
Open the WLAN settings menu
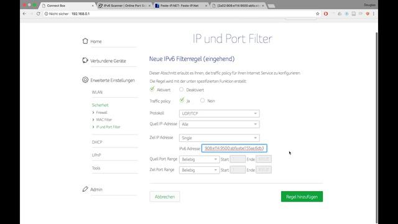[97, 92]
